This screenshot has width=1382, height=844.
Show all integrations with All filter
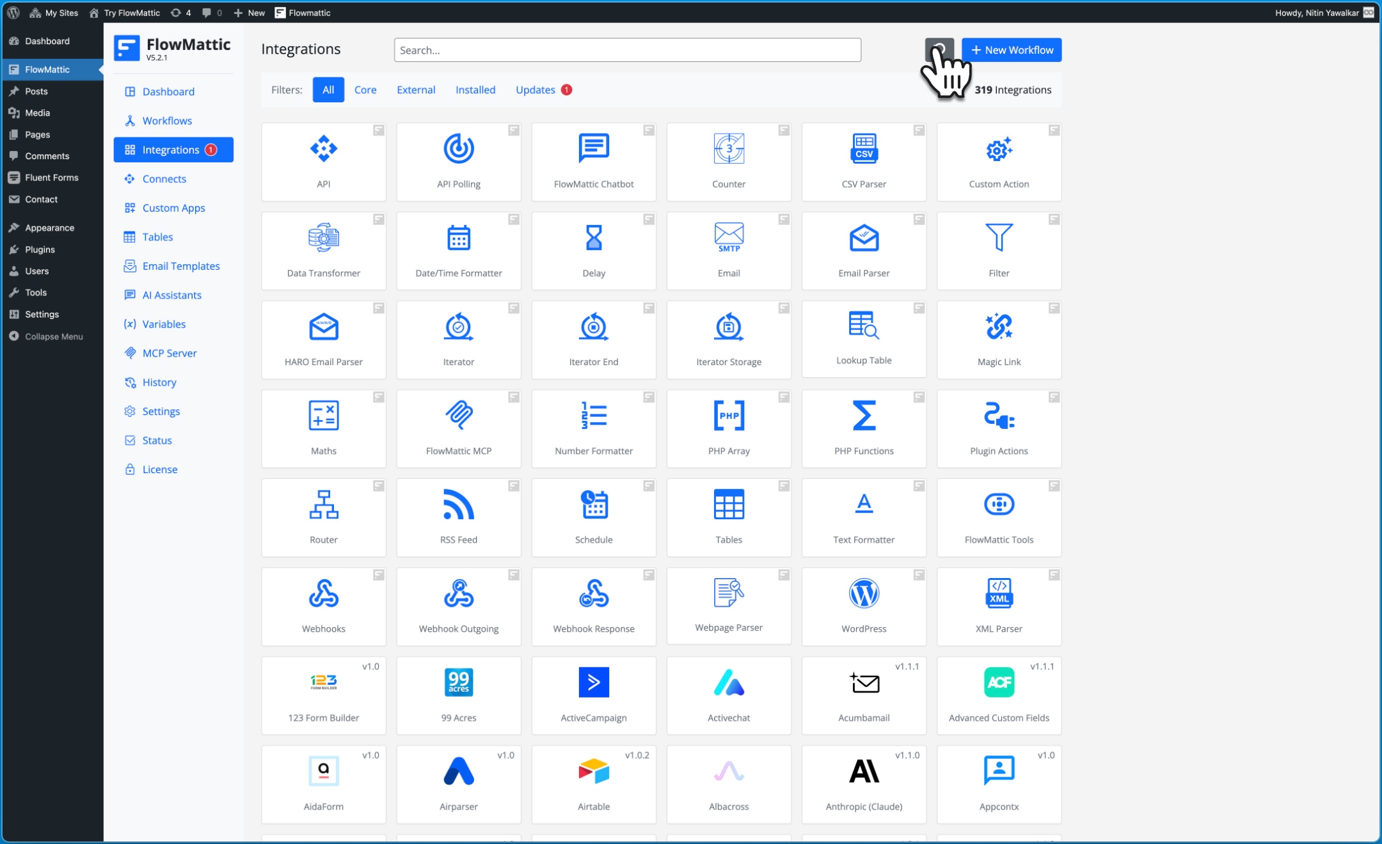328,90
